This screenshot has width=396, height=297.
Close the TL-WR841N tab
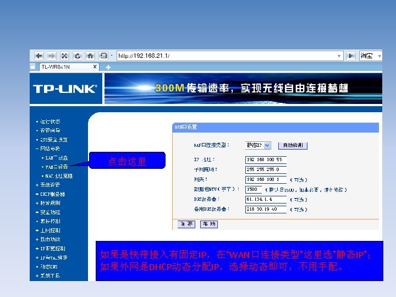[95, 67]
